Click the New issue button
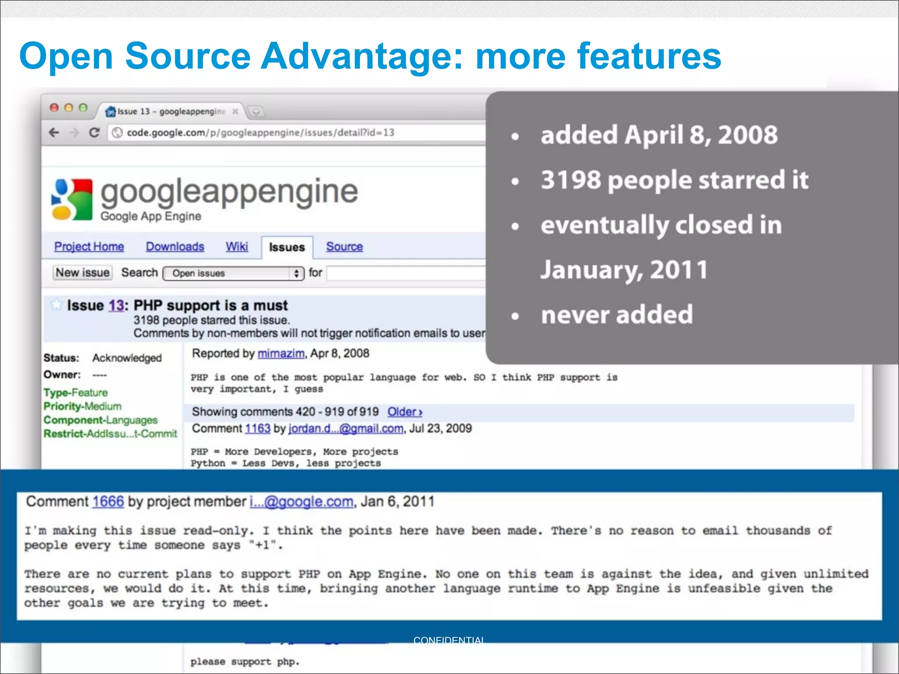The width and height of the screenshot is (899, 674). pyautogui.click(x=83, y=272)
